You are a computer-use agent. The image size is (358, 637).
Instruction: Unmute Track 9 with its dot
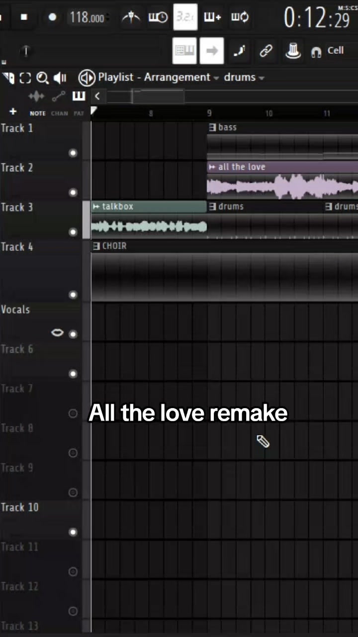coord(73,492)
